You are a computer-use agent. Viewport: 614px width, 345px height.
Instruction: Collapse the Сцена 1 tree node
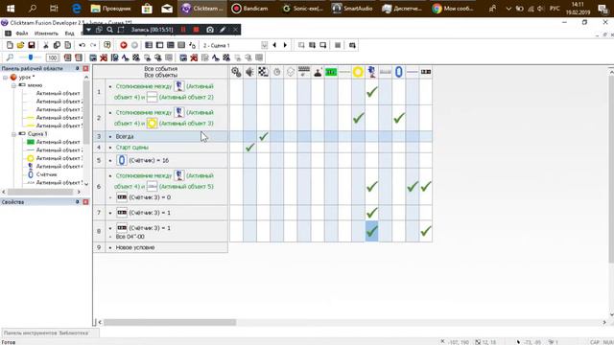[13, 134]
